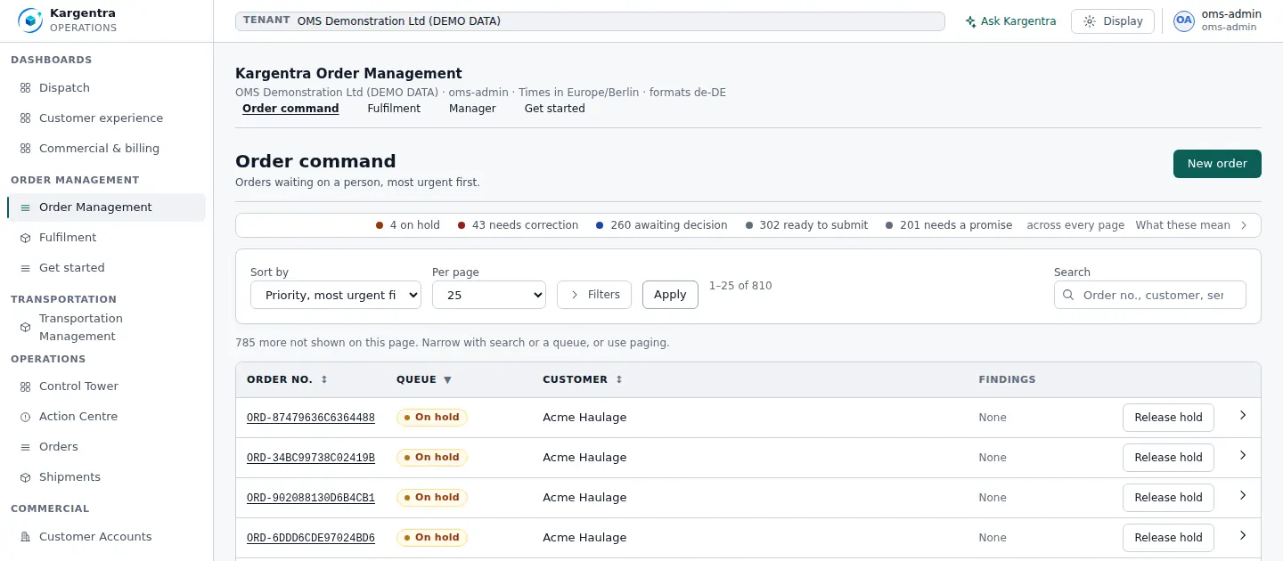
Task: Click the Display sun icon
Action: tap(1090, 21)
